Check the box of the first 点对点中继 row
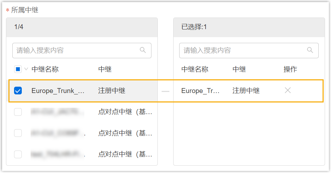Screen dimensions: 331x173 click(18, 112)
